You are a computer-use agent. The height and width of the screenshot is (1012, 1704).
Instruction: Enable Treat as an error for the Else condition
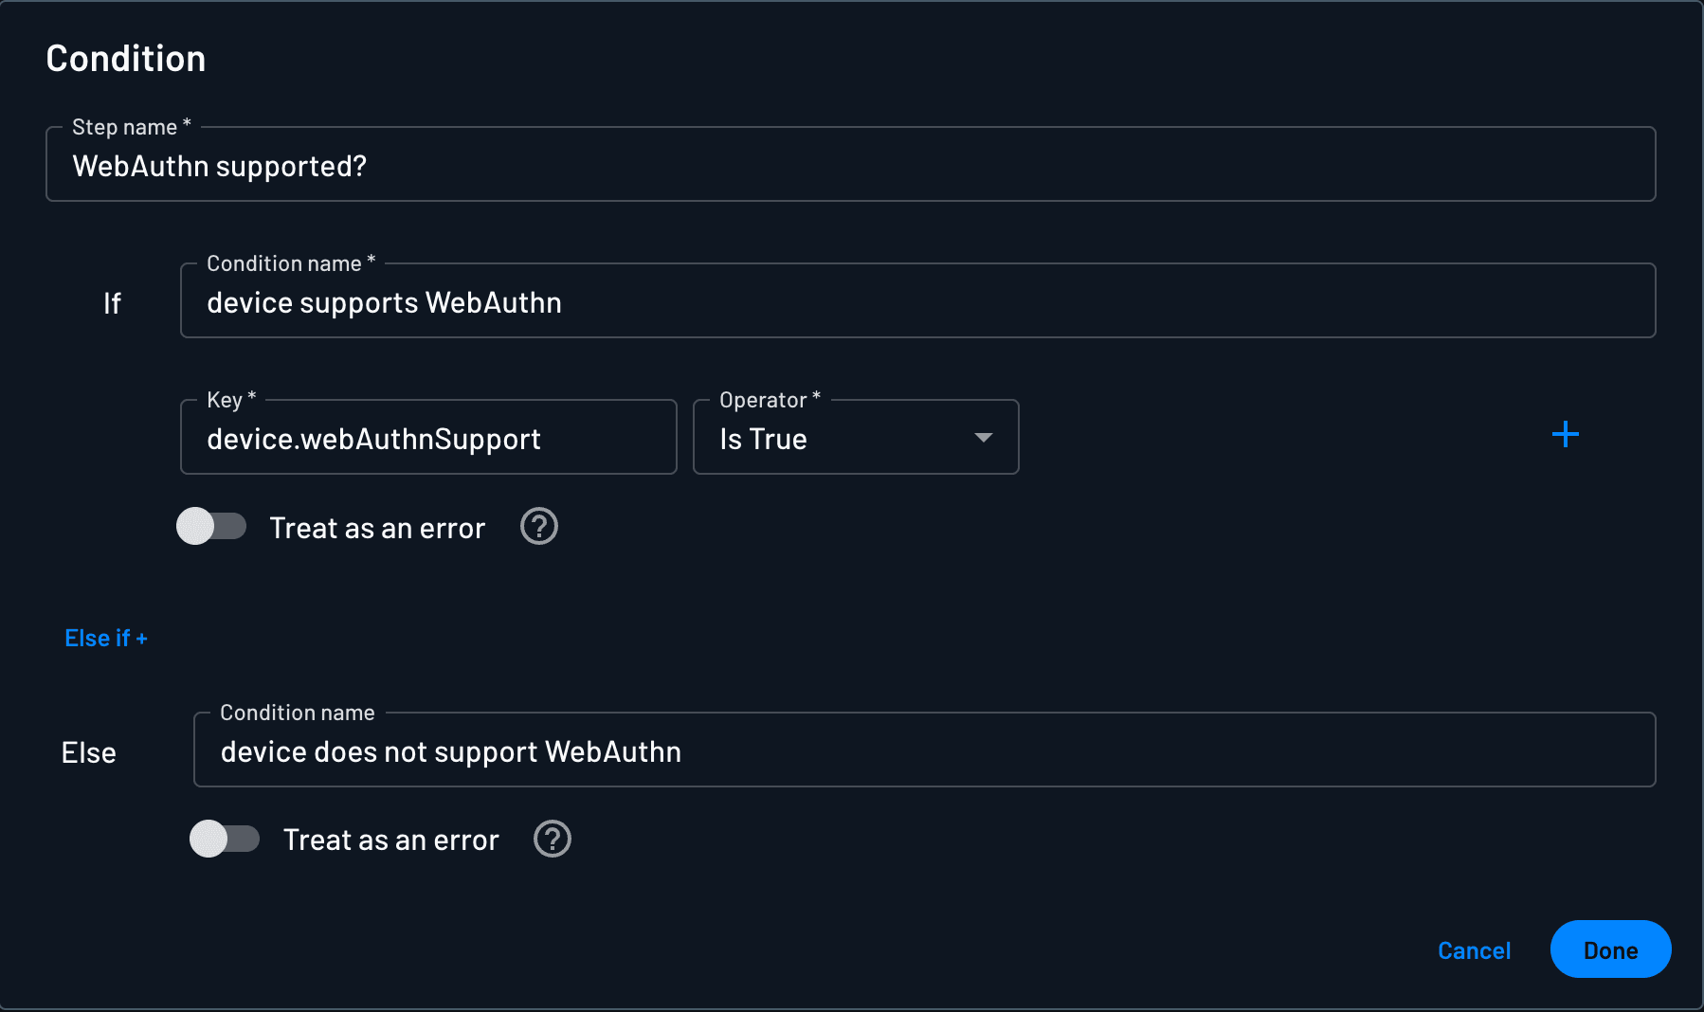click(225, 839)
